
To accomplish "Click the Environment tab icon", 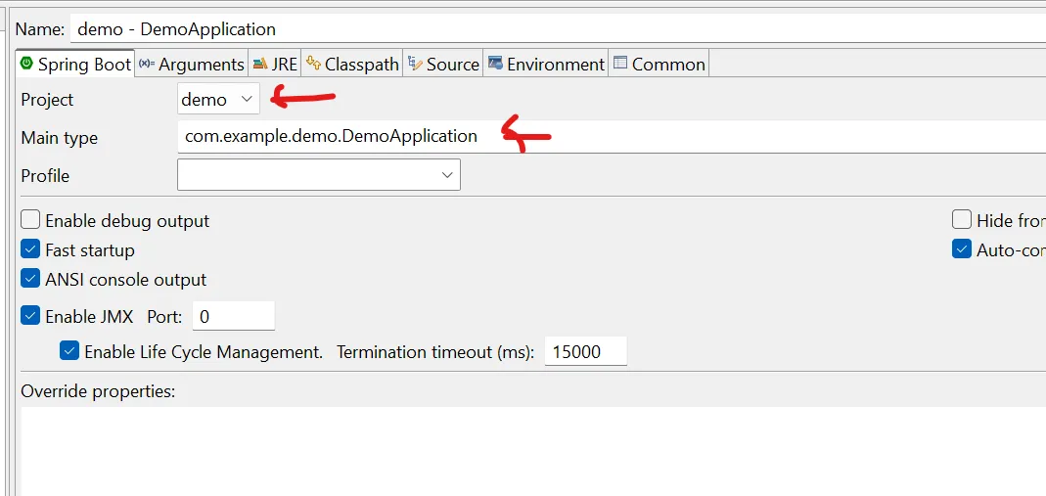I will click(495, 64).
